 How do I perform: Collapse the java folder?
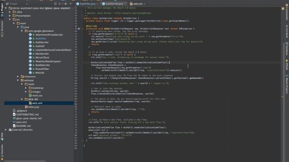tap(18, 27)
